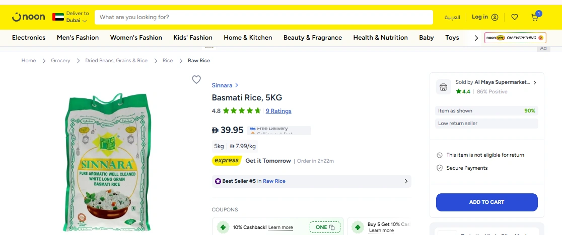This screenshot has width=562, height=235.
Task: Add product to wishlist with heart icon
Action: [196, 79]
